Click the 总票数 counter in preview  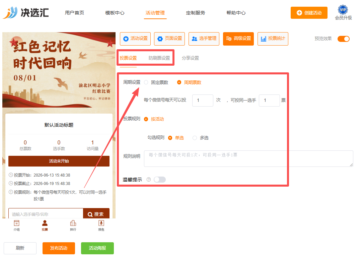pyautogui.click(x=25, y=145)
